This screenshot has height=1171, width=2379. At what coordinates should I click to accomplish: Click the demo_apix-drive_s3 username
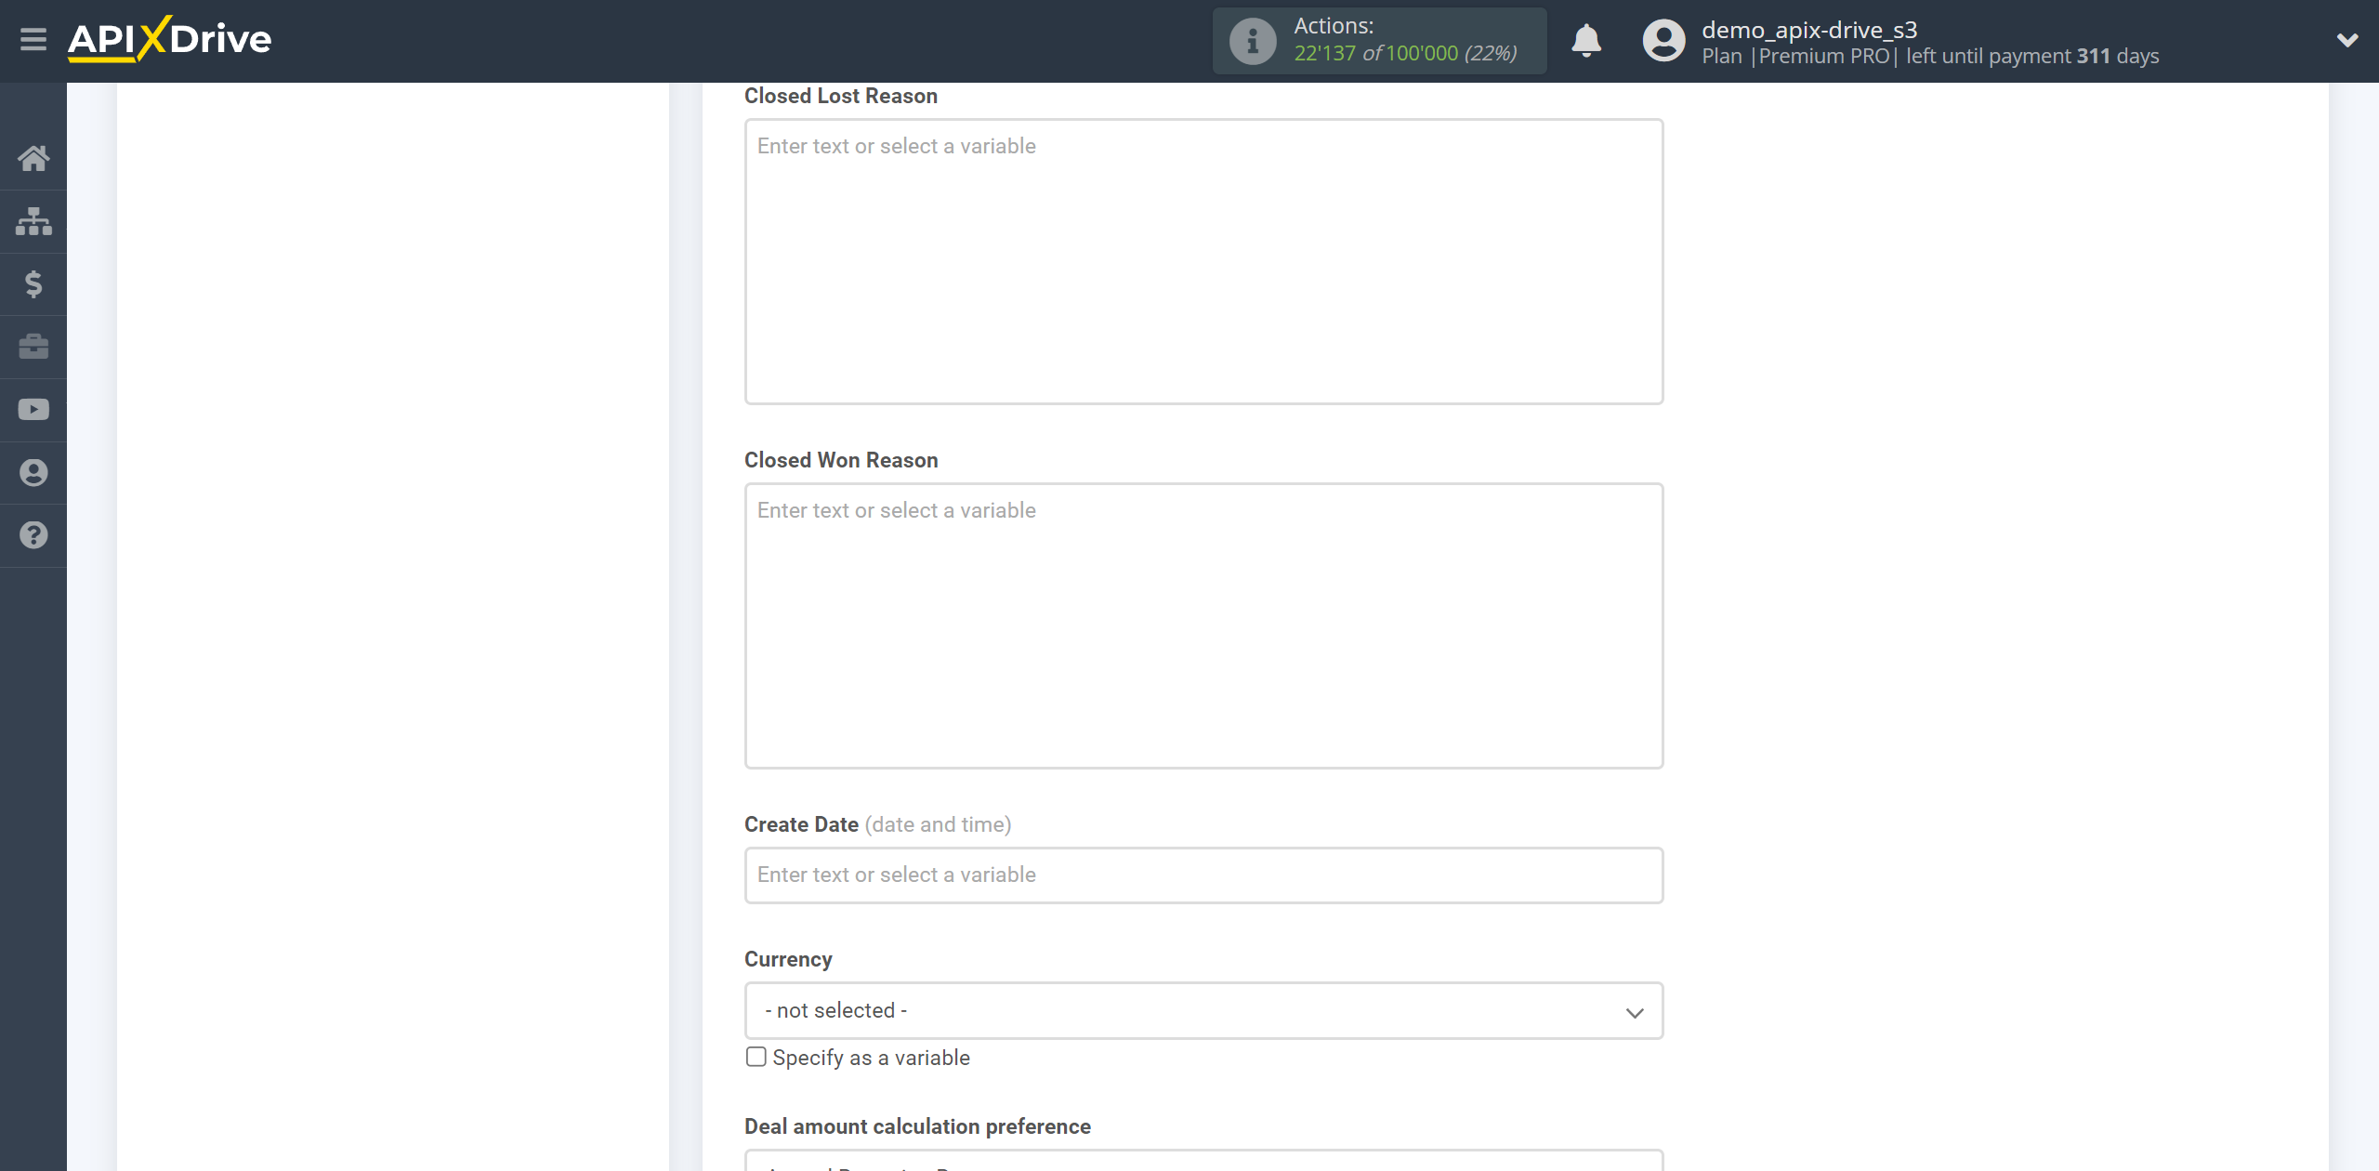(x=1809, y=30)
